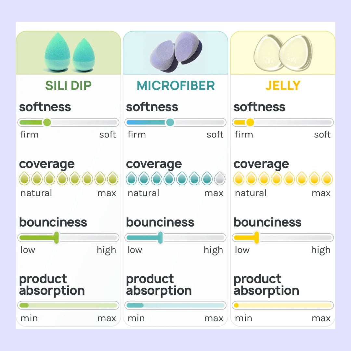Click the Sili Dip sponge product image
The width and height of the screenshot is (351, 351).
(70, 52)
